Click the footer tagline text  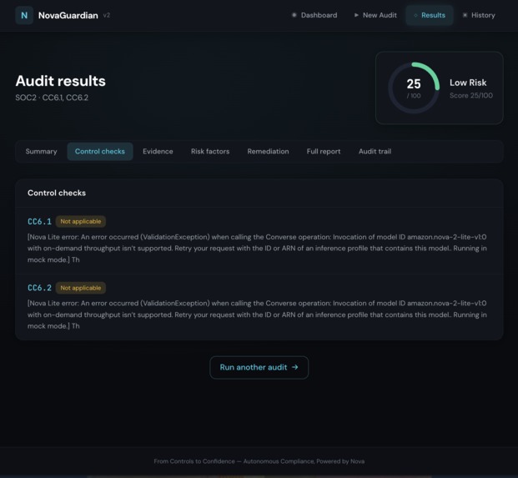[x=259, y=461]
